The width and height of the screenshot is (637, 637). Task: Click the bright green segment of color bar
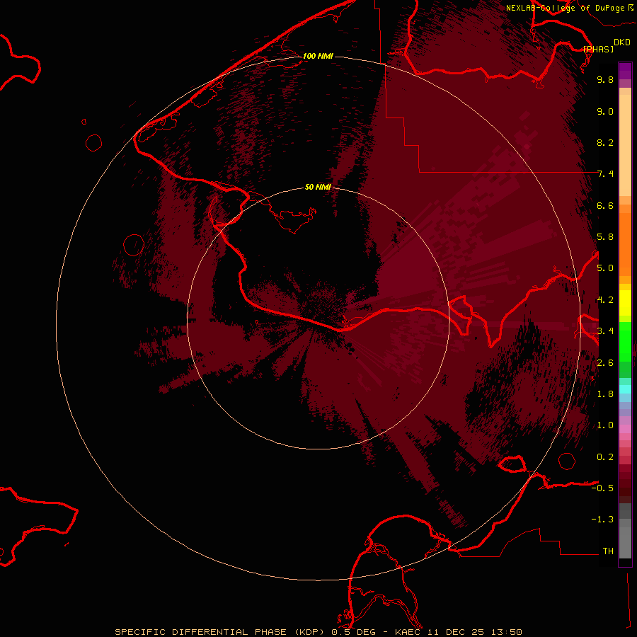click(x=625, y=342)
